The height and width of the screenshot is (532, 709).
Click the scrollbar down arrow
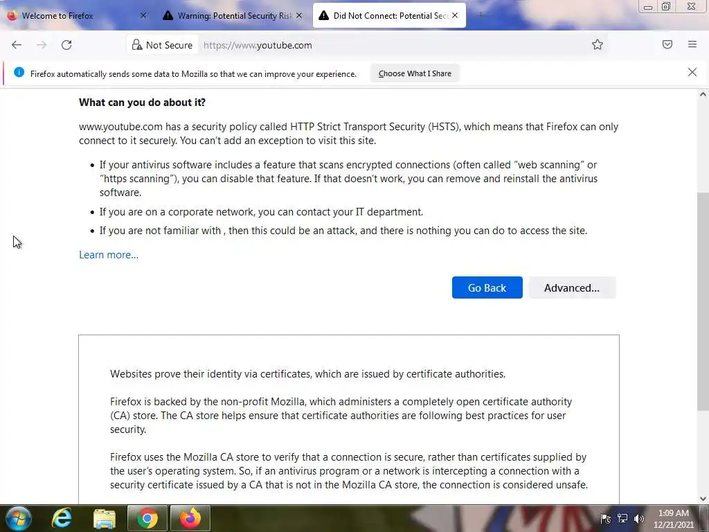pyautogui.click(x=703, y=499)
